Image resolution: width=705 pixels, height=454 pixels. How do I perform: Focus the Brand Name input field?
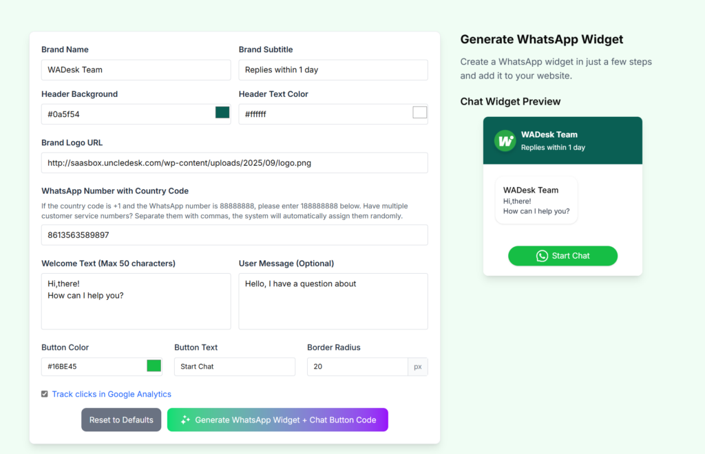(136, 69)
